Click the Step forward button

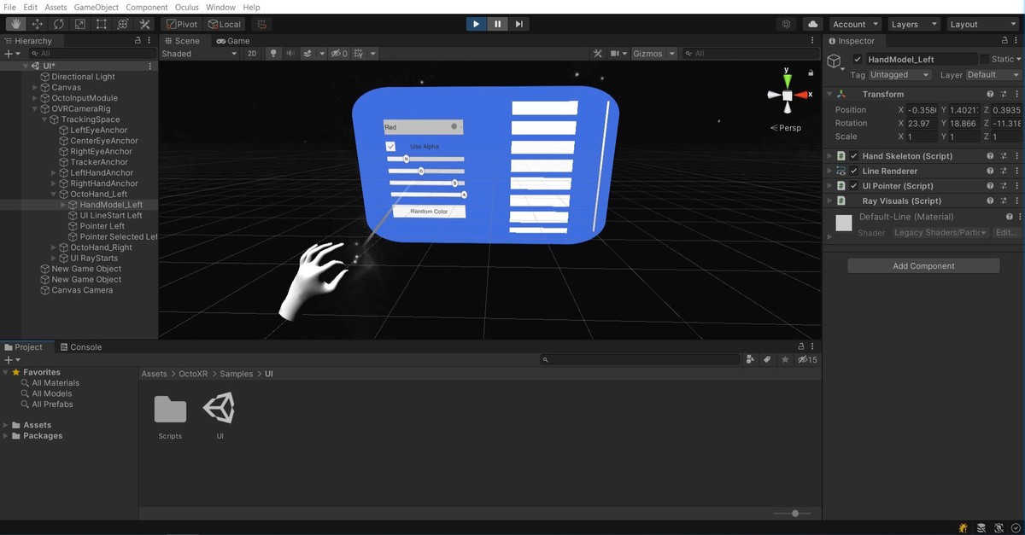[x=518, y=24]
